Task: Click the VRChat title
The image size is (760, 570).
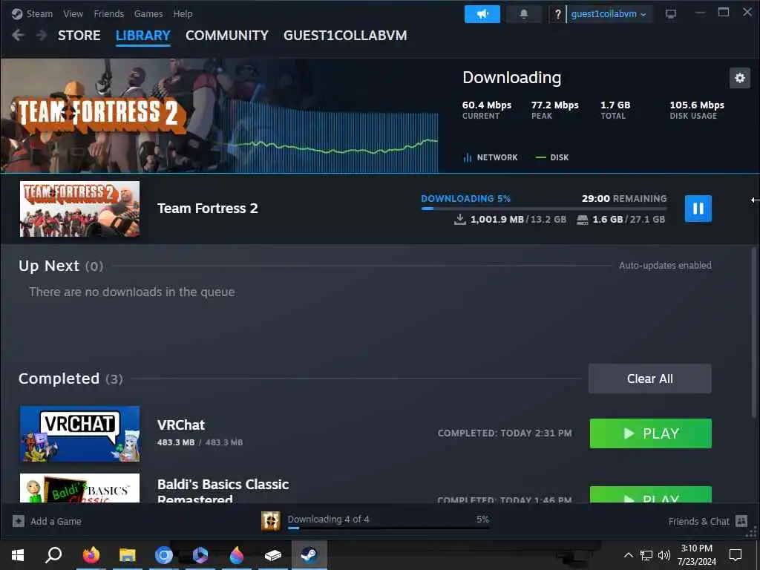Action: tap(181, 425)
